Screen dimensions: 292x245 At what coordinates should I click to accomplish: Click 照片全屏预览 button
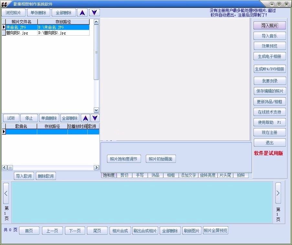coord(215,230)
